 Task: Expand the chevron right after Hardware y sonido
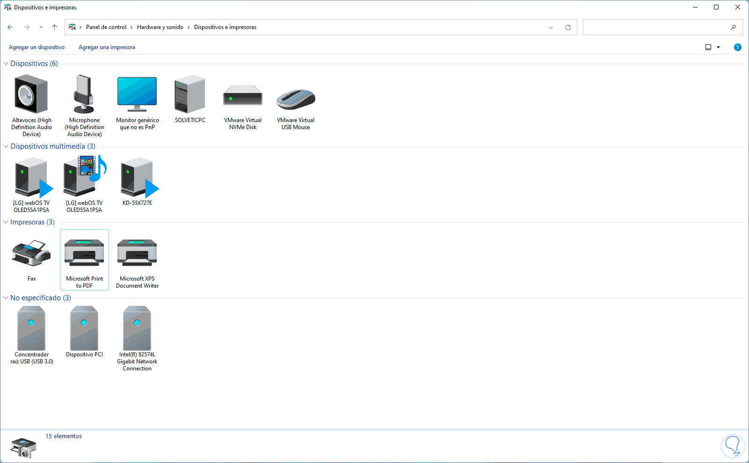point(189,27)
